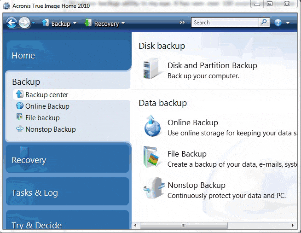Click 'Continuously protect your data and PC.' text
Screen dimensions: 301x233
(x=227, y=196)
